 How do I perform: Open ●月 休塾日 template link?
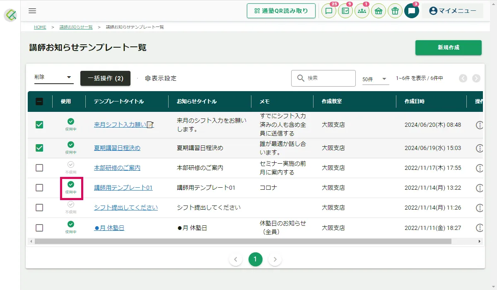109,227
